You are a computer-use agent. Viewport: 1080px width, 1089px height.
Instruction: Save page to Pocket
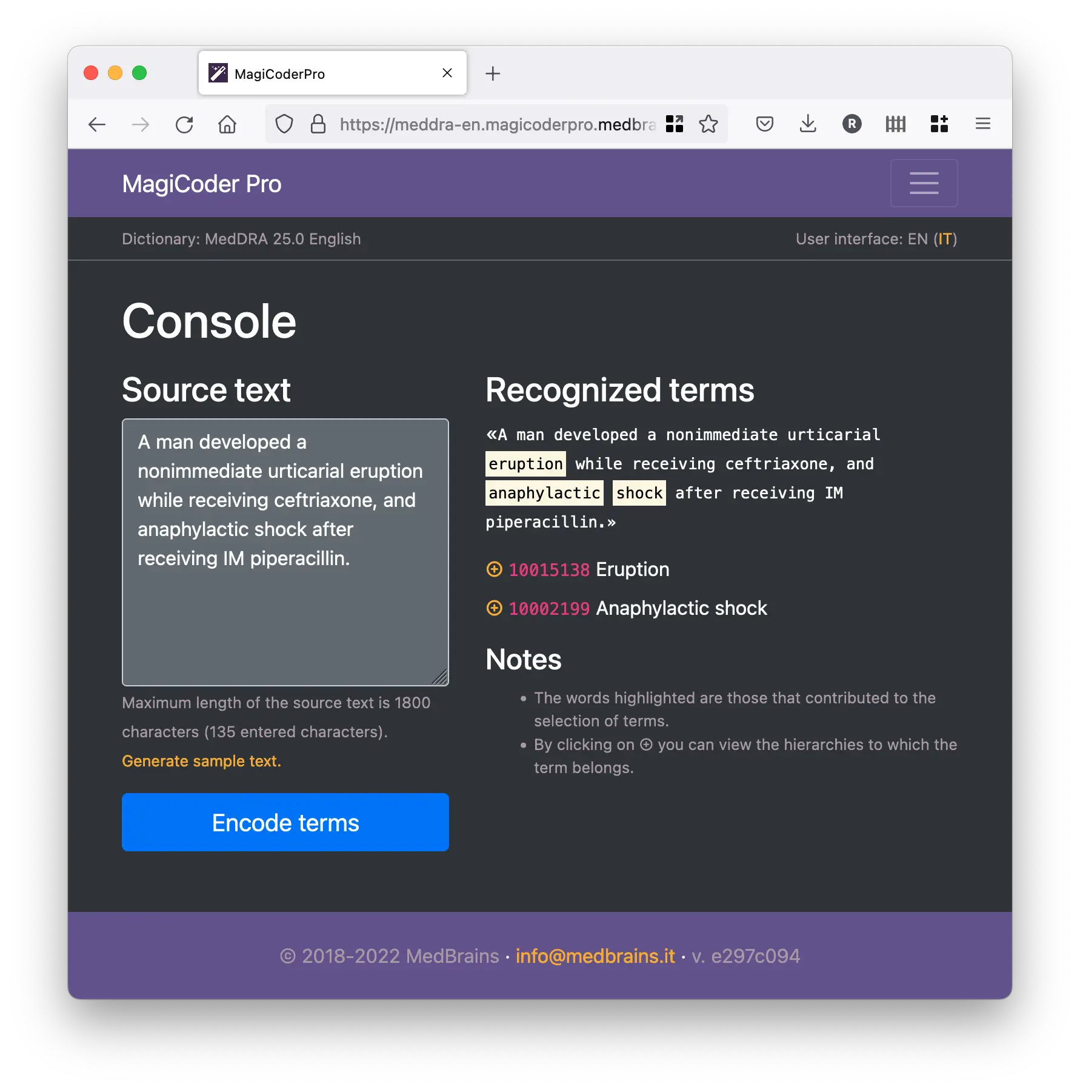(x=765, y=124)
